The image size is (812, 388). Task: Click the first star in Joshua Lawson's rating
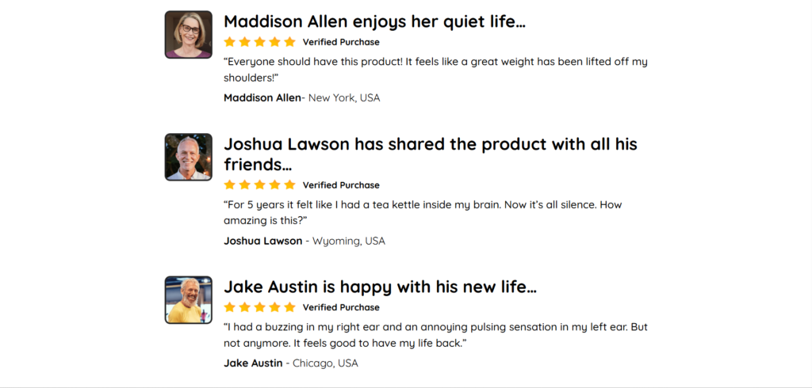pos(229,184)
